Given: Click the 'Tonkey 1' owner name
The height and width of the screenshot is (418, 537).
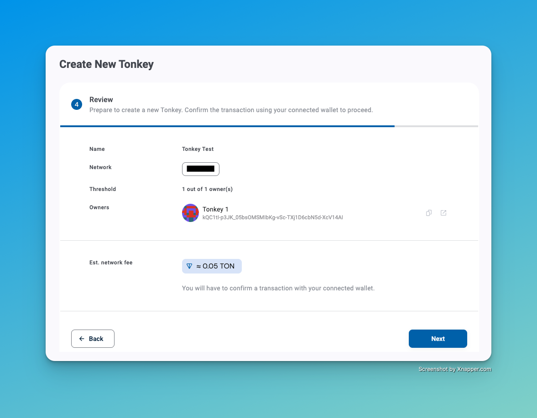Looking at the screenshot, I should point(215,209).
